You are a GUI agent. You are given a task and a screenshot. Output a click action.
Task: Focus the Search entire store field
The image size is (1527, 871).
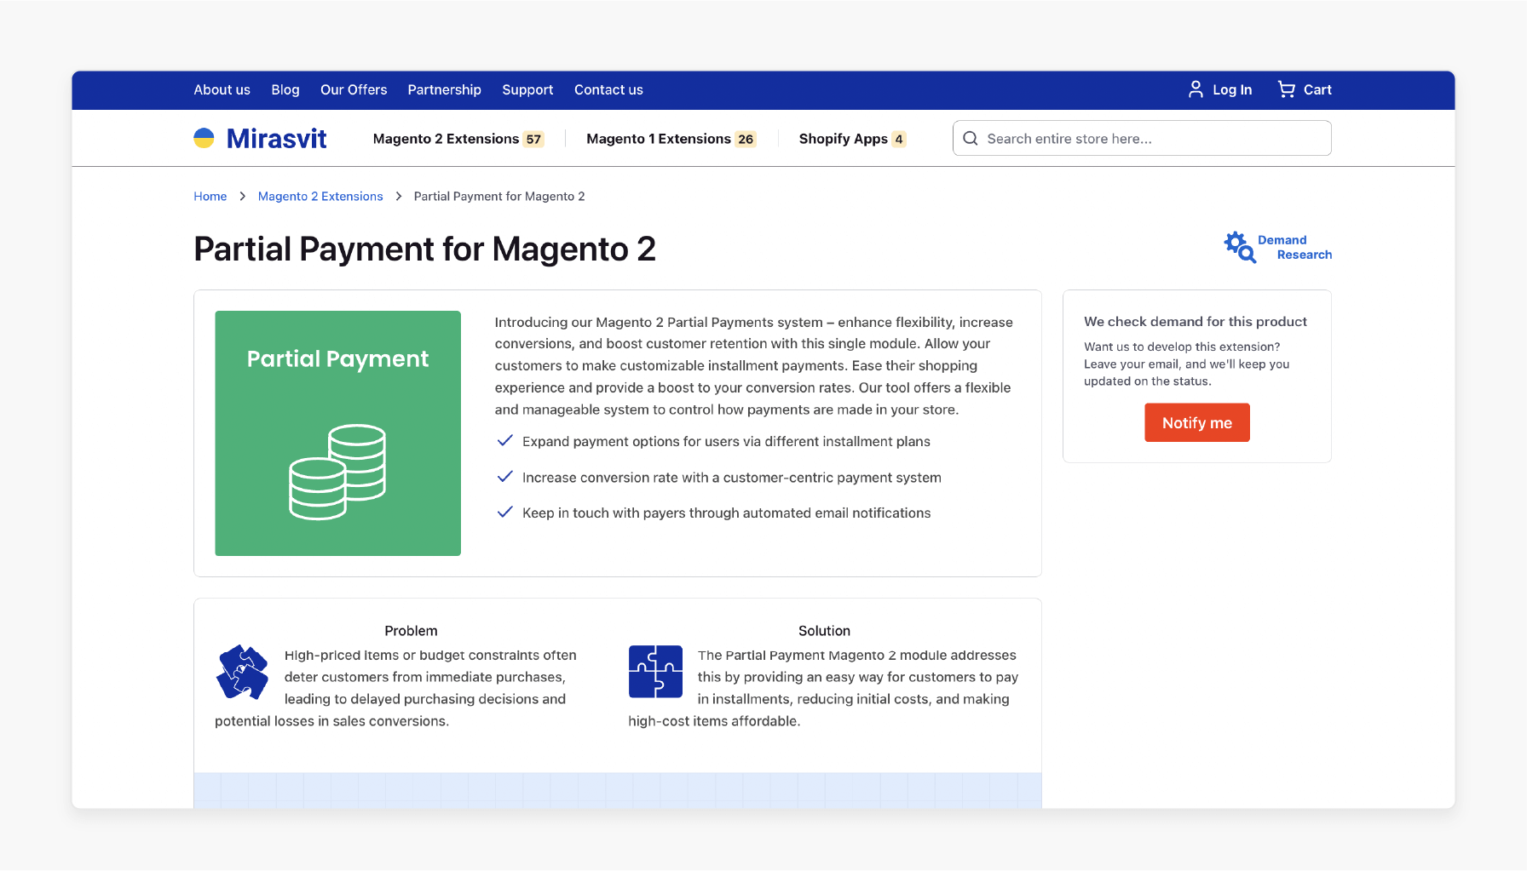pyautogui.click(x=1142, y=138)
